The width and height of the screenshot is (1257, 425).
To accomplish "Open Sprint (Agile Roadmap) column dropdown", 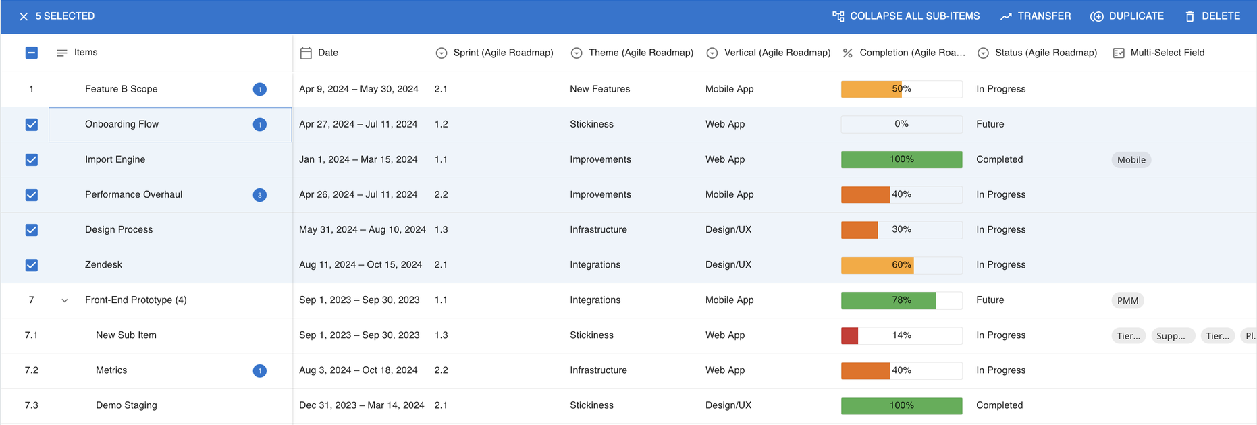I will click(x=442, y=53).
